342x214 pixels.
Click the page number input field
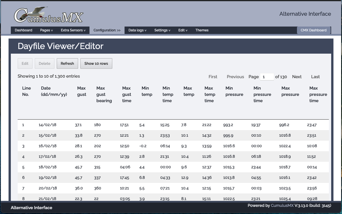(267, 77)
